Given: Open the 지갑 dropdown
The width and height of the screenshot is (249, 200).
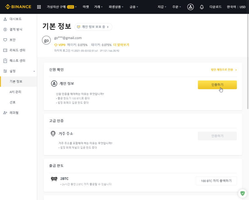Looking at the screenshot, I should click(x=162, y=7).
